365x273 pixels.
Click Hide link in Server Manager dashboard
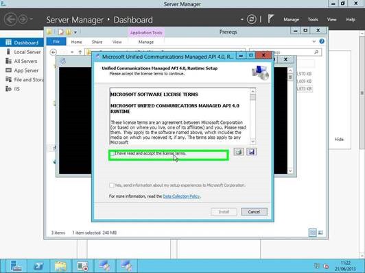point(339,140)
